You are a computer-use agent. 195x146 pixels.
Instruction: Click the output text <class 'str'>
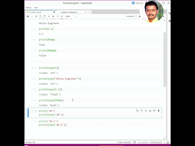[48, 84]
